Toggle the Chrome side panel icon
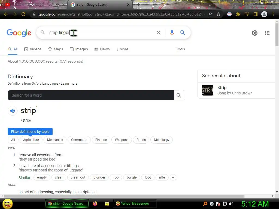The width and height of the screenshot is (279, 209). (x=256, y=14)
